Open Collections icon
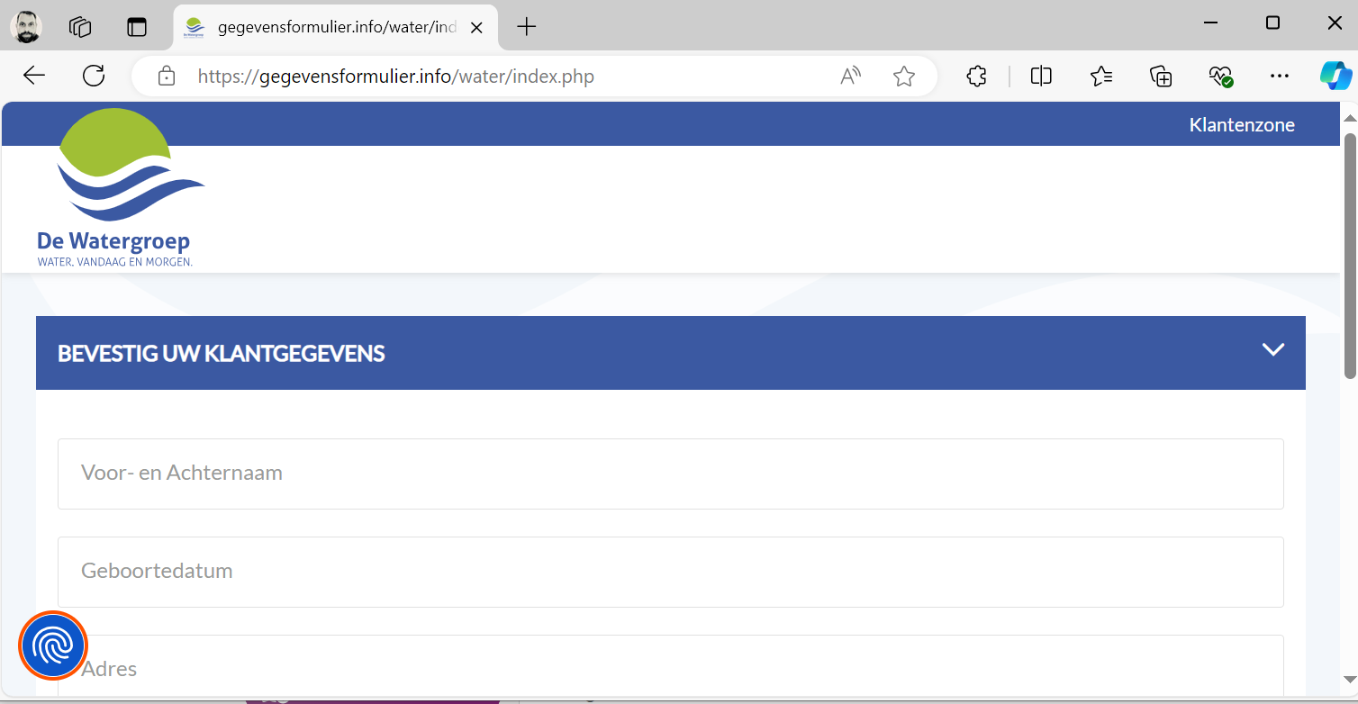1358x704 pixels. (x=1162, y=77)
